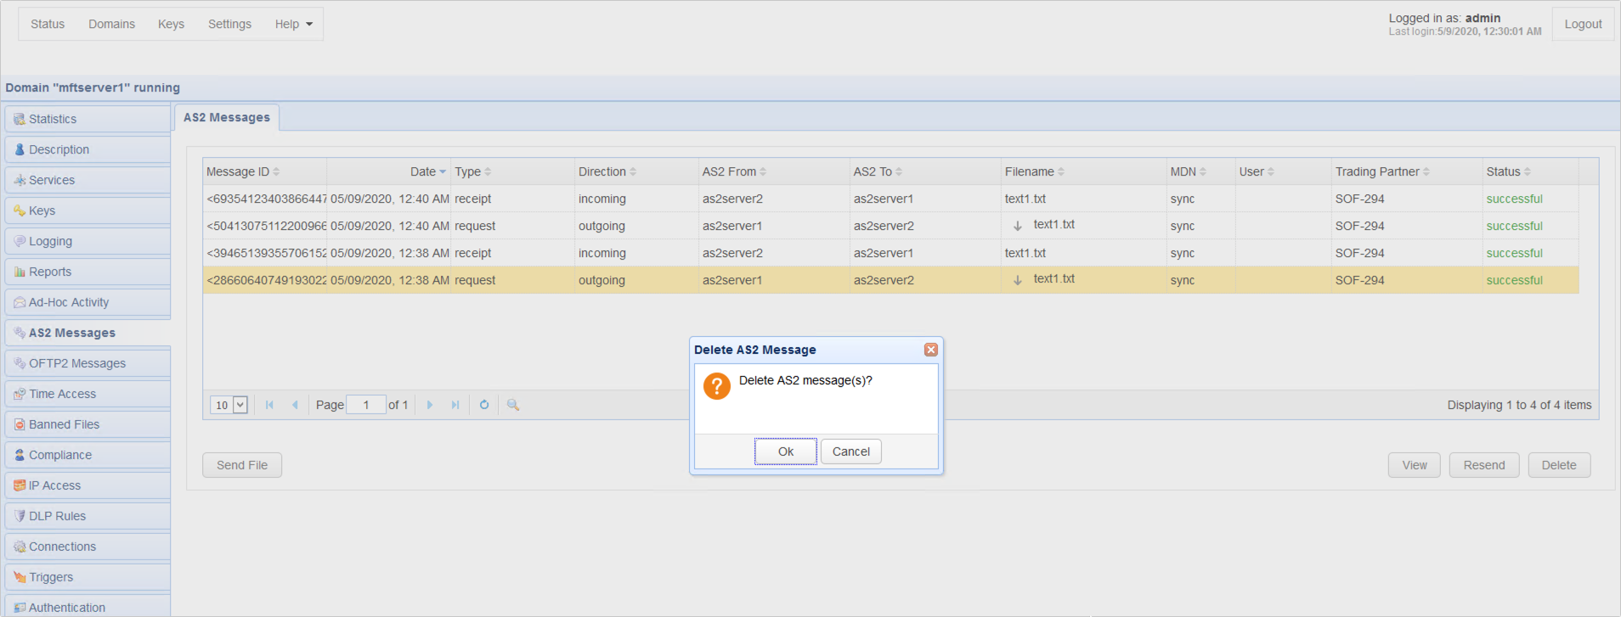Click the Compliance sidebar icon
Image resolution: width=1621 pixels, height=617 pixels.
click(20, 456)
